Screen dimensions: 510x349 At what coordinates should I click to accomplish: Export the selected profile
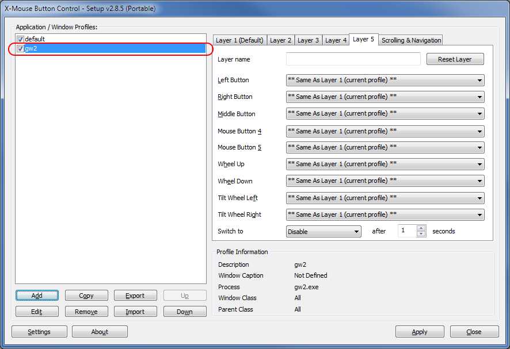click(x=135, y=296)
